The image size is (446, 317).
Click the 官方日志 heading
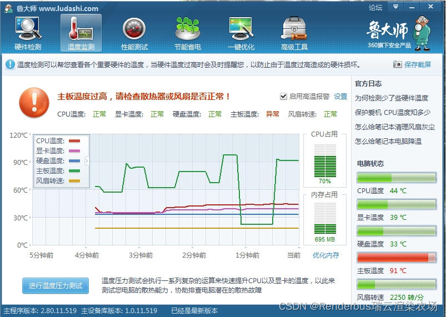click(x=368, y=84)
